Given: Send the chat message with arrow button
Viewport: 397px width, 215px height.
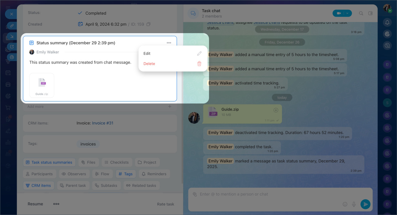Looking at the screenshot, I should [365, 204].
